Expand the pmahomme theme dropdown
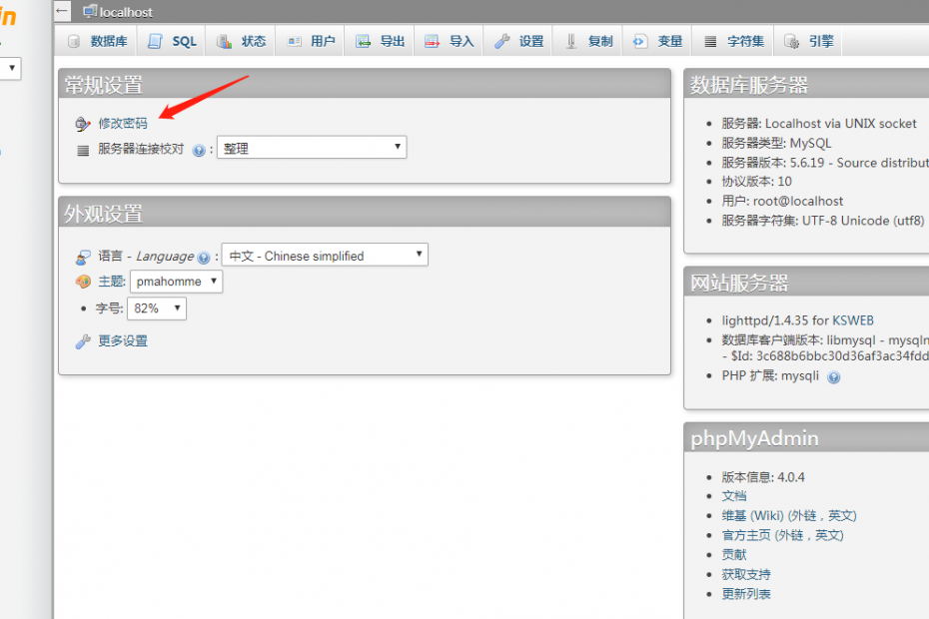 pos(176,282)
